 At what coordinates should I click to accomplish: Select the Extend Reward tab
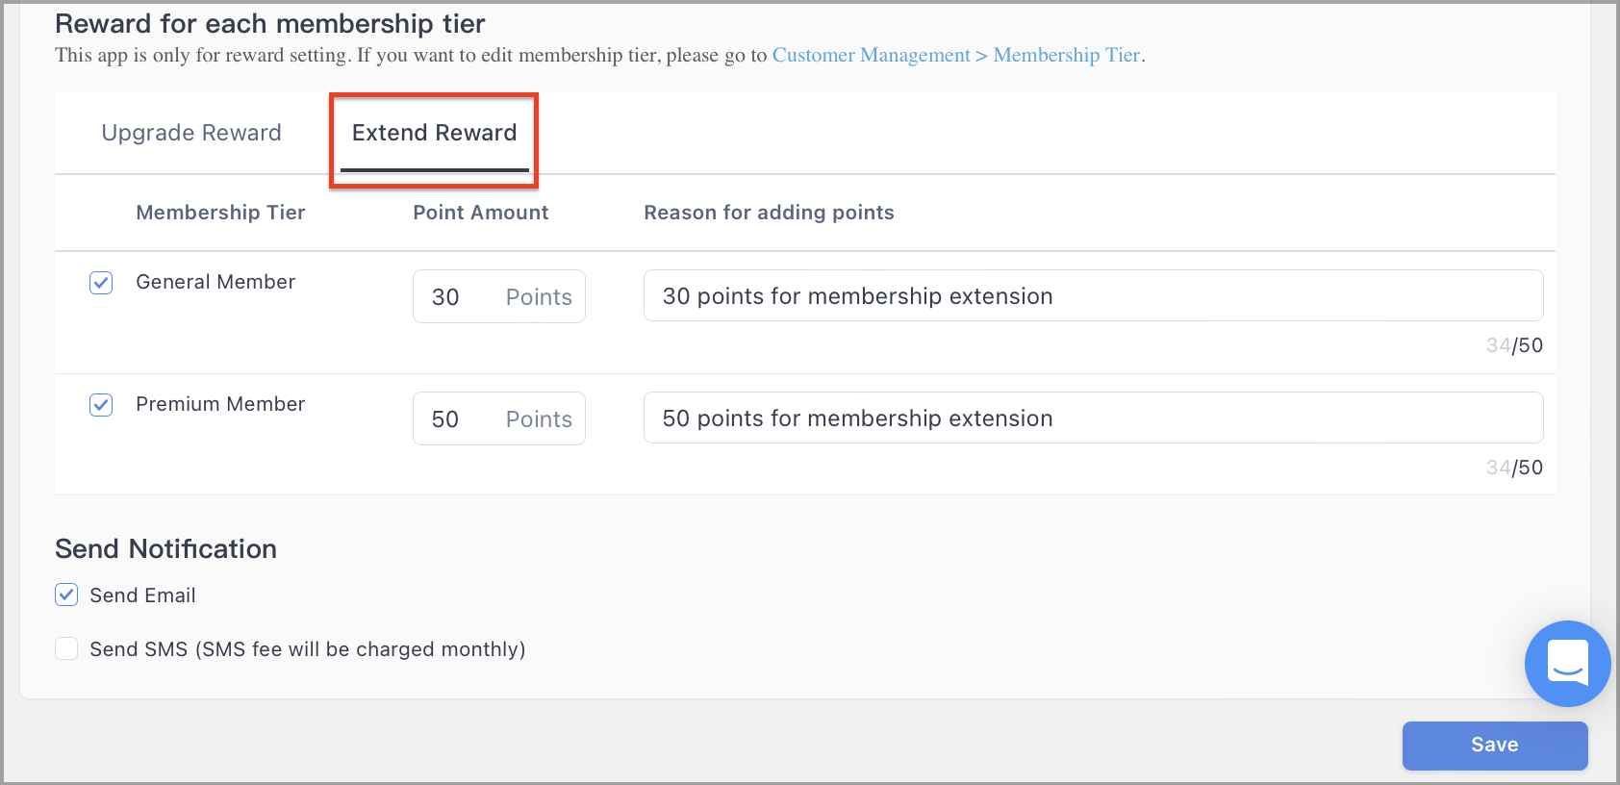[x=433, y=133]
